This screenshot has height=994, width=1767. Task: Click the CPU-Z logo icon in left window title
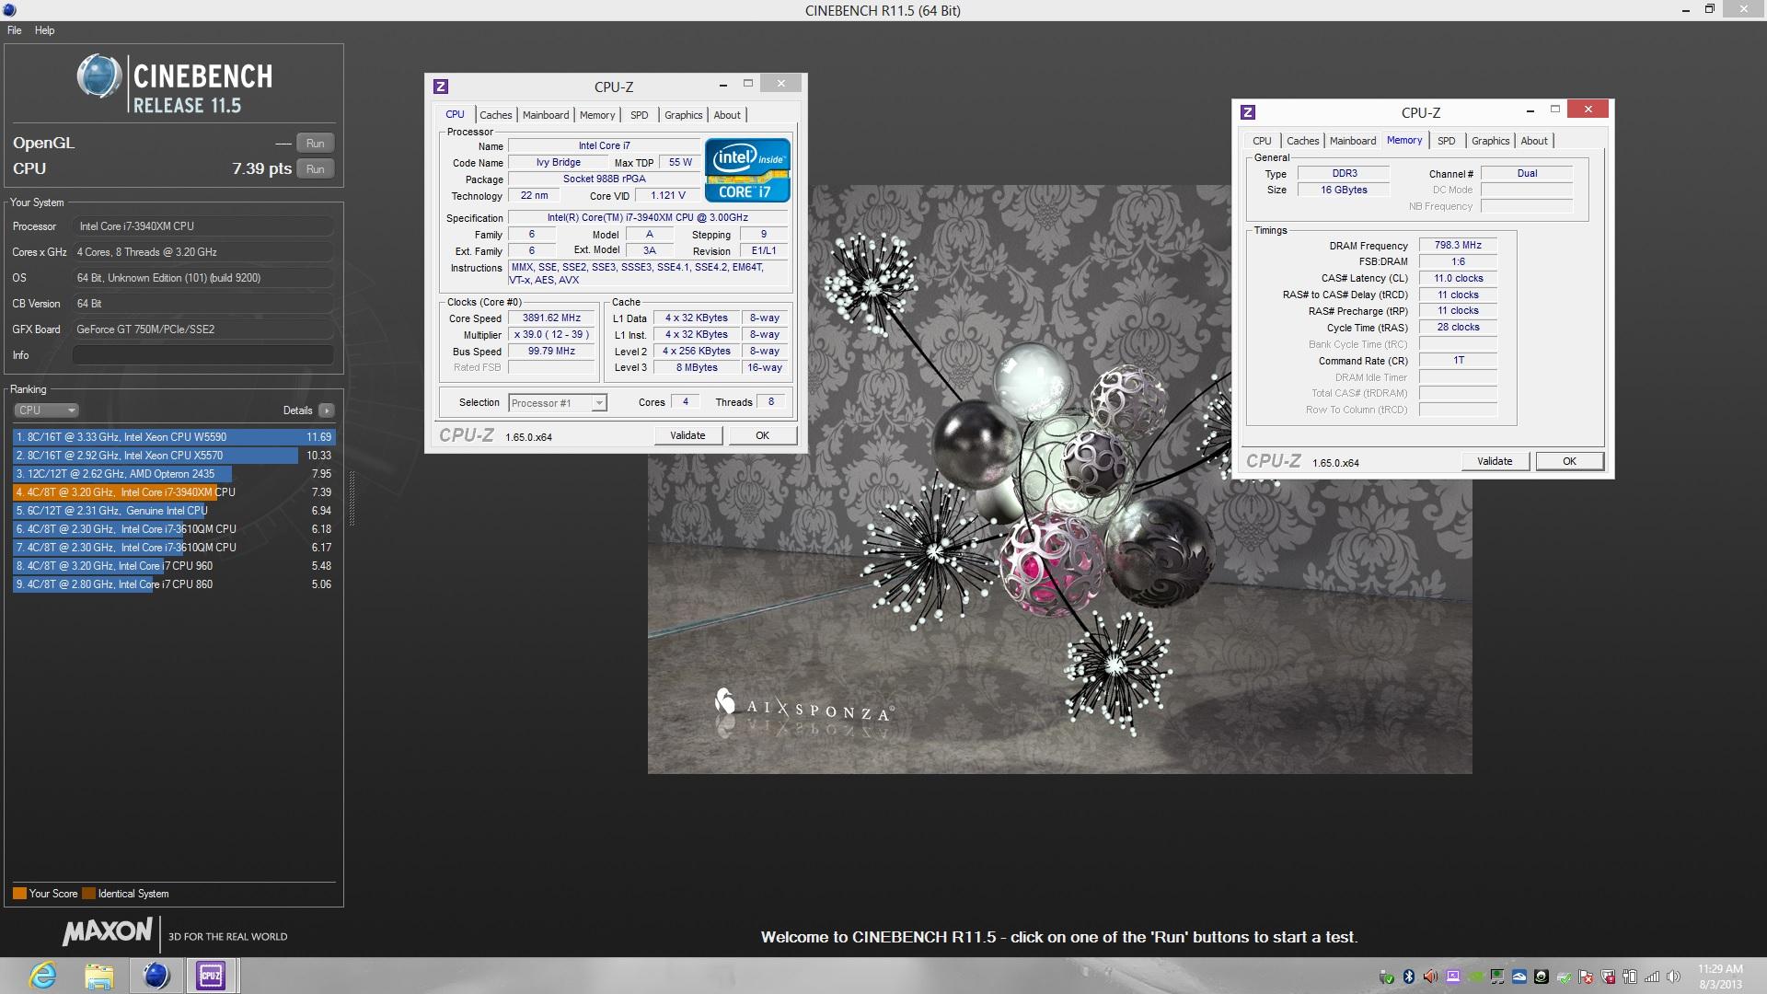tap(441, 87)
